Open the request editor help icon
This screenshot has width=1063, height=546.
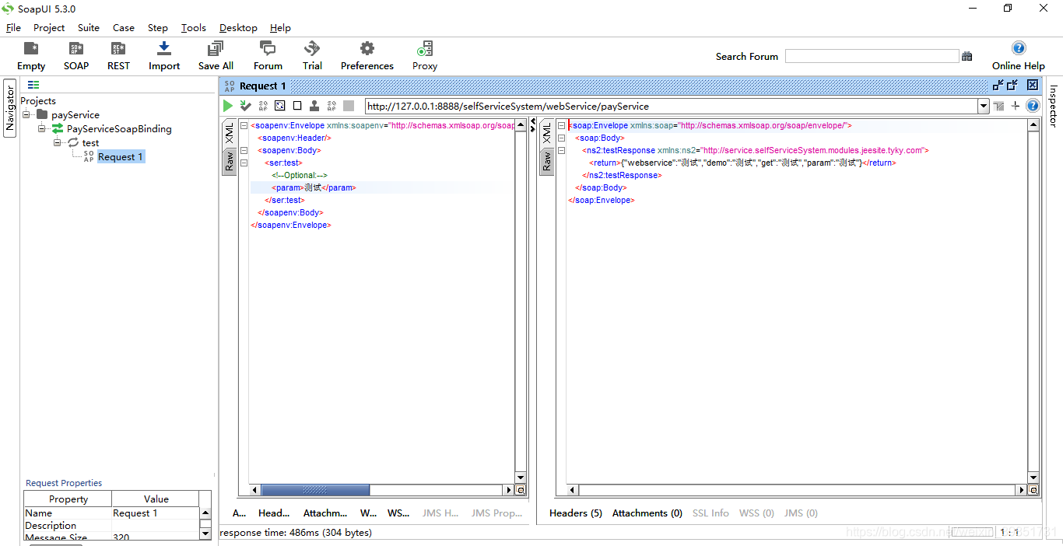pos(1033,106)
